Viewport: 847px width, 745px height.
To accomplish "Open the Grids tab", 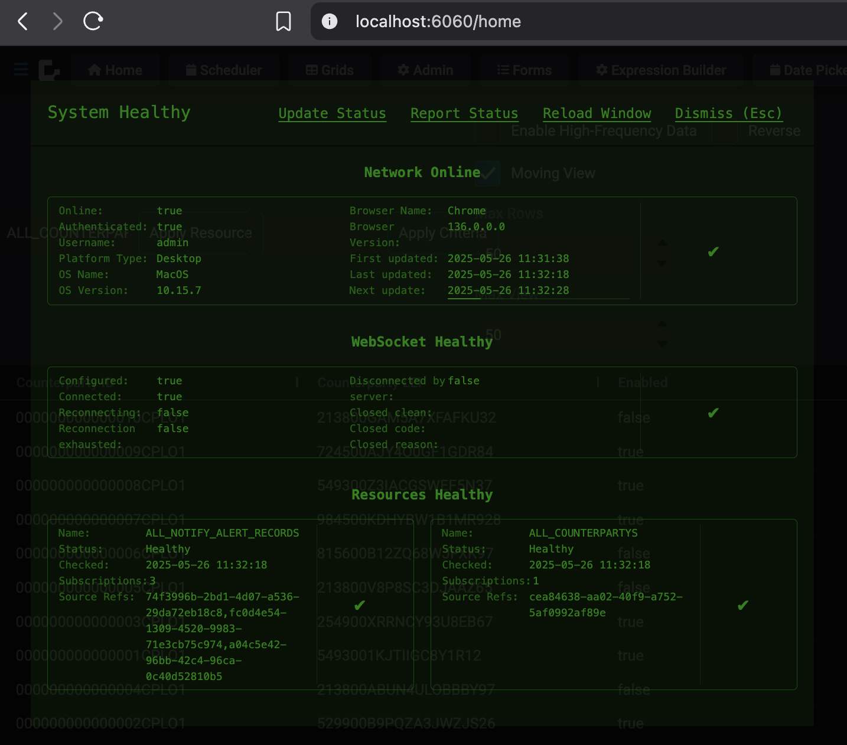I will coord(330,70).
